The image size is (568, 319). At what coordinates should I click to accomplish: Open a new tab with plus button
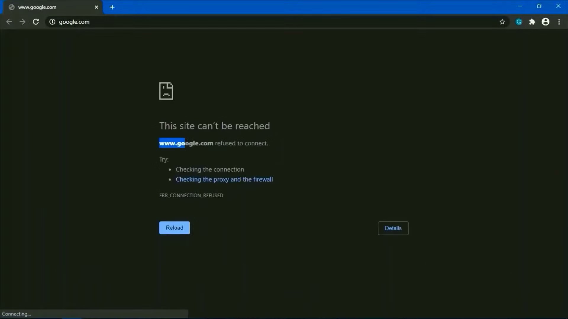click(x=112, y=7)
